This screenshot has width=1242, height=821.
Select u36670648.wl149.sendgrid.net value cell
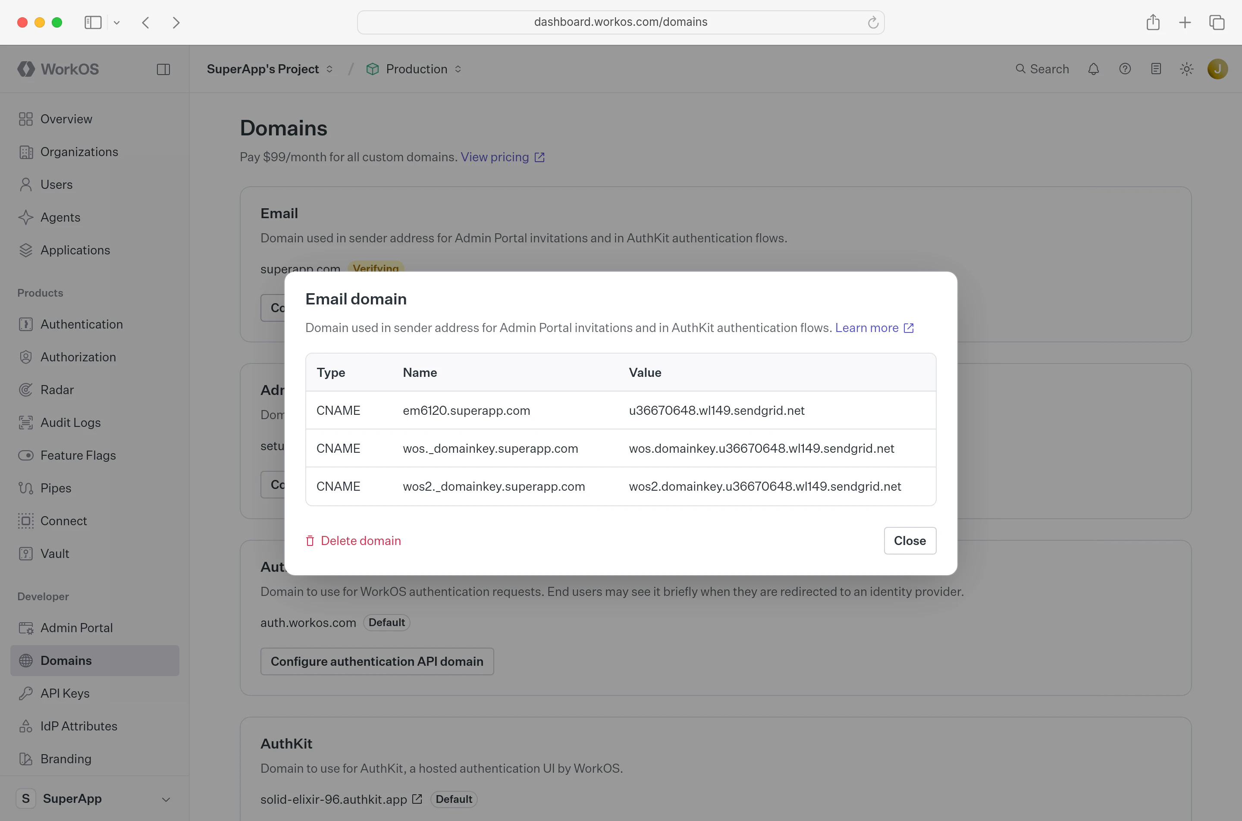(x=717, y=410)
